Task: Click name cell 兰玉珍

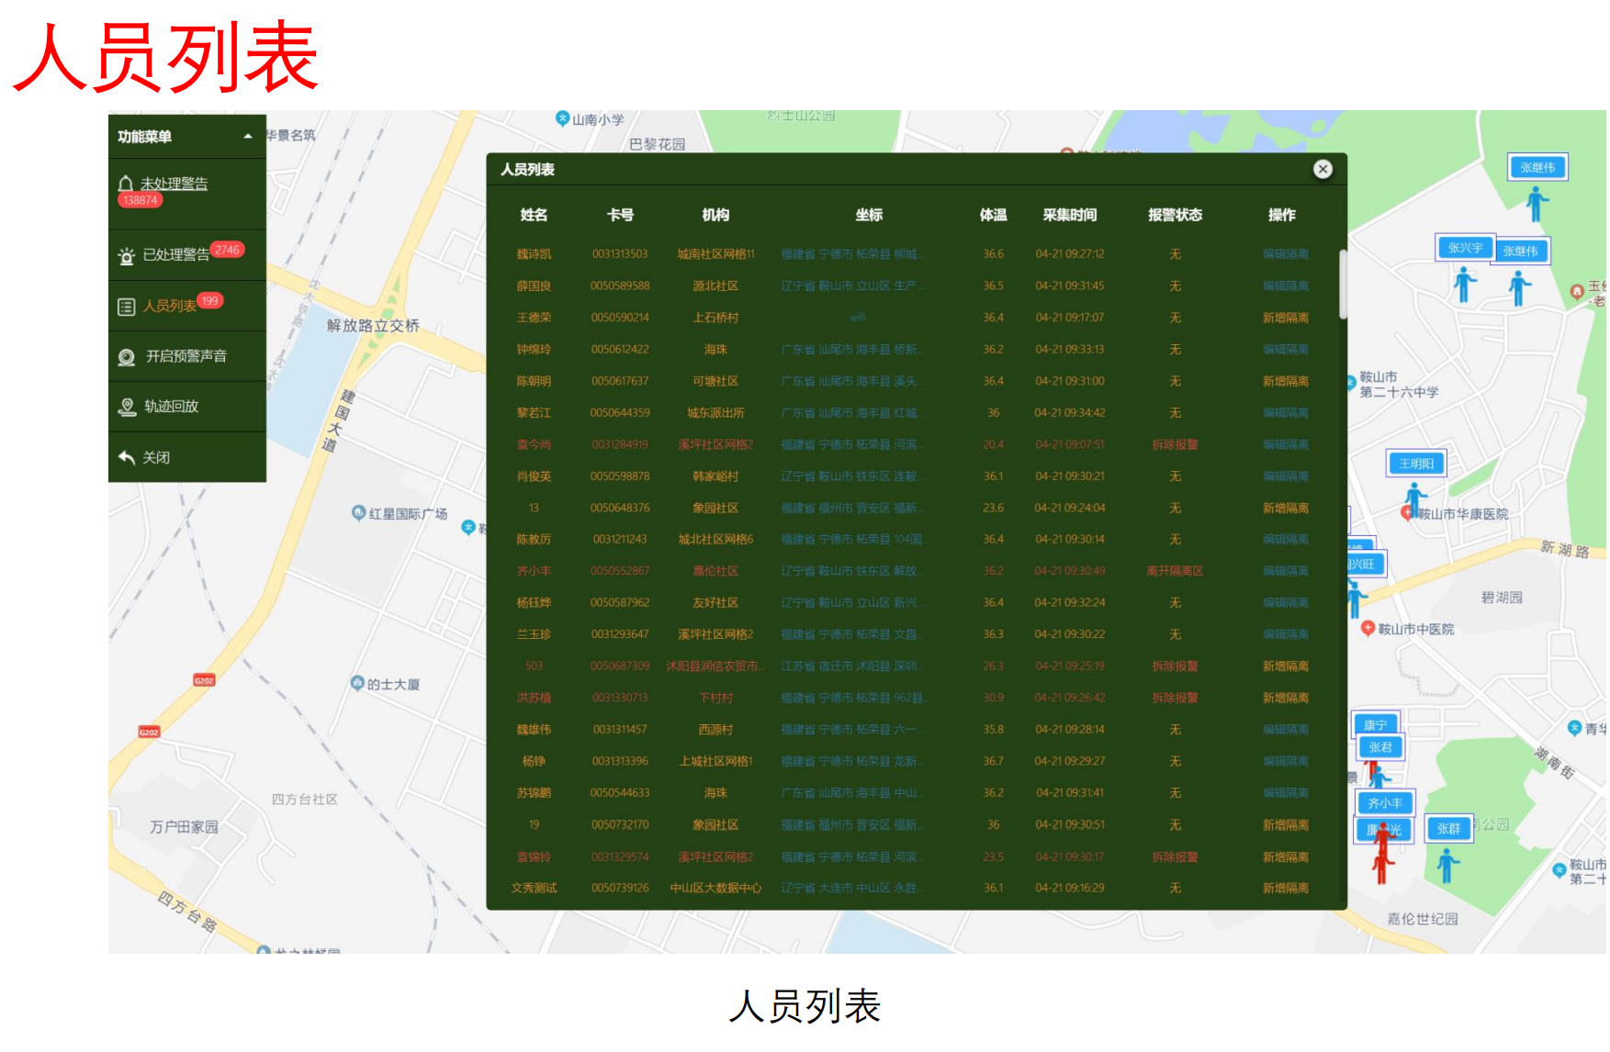Action: 534,634
